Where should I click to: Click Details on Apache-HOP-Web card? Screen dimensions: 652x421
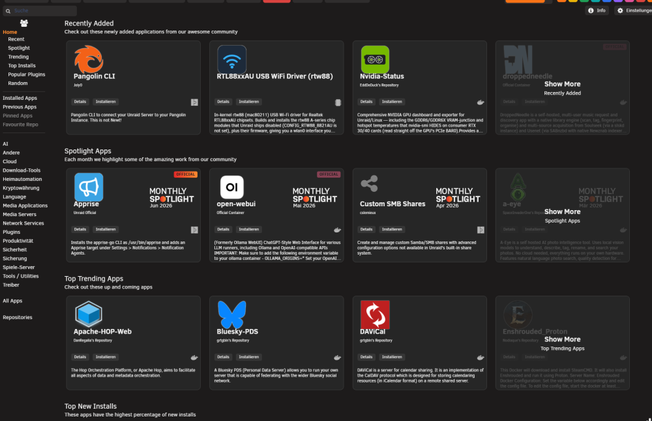[80, 357]
